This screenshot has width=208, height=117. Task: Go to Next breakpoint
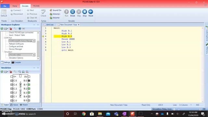point(30,10)
